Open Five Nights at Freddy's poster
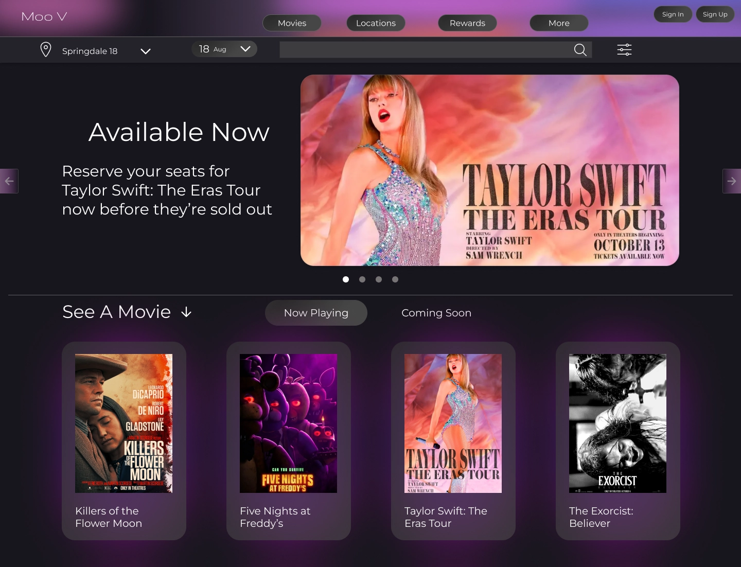The height and width of the screenshot is (567, 741). tap(288, 423)
